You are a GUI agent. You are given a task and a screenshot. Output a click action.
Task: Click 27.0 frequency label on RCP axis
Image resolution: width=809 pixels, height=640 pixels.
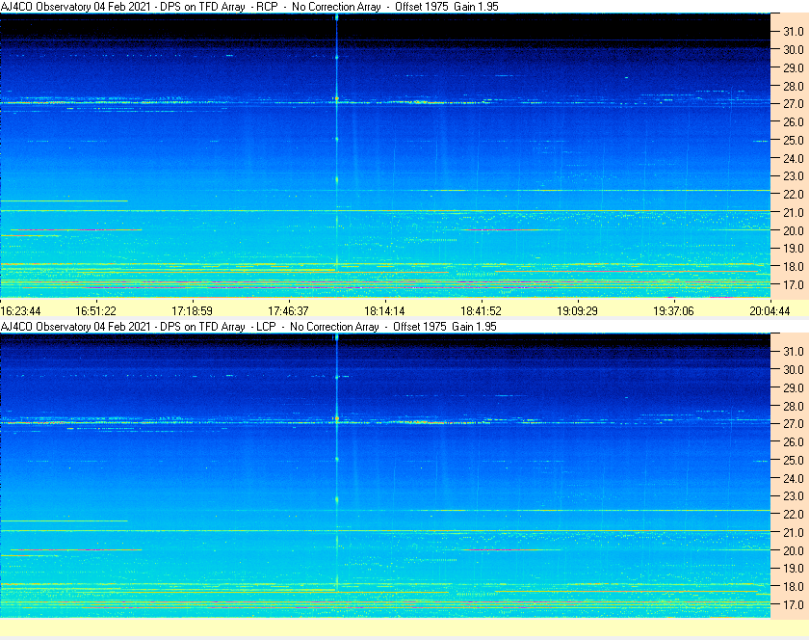(794, 104)
